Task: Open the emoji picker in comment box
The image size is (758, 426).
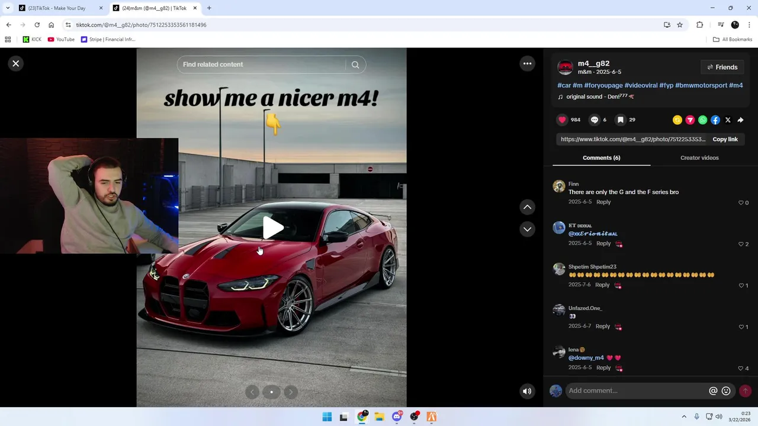Action: point(726,390)
